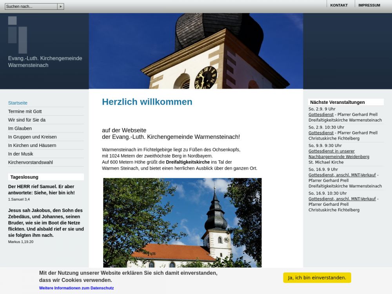Open 'Termine mit Gott' navigation item

[x=25, y=111]
